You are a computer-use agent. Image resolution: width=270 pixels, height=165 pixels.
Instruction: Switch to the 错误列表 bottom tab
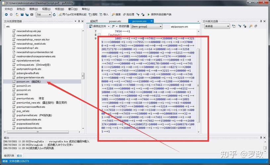(x=9, y=155)
